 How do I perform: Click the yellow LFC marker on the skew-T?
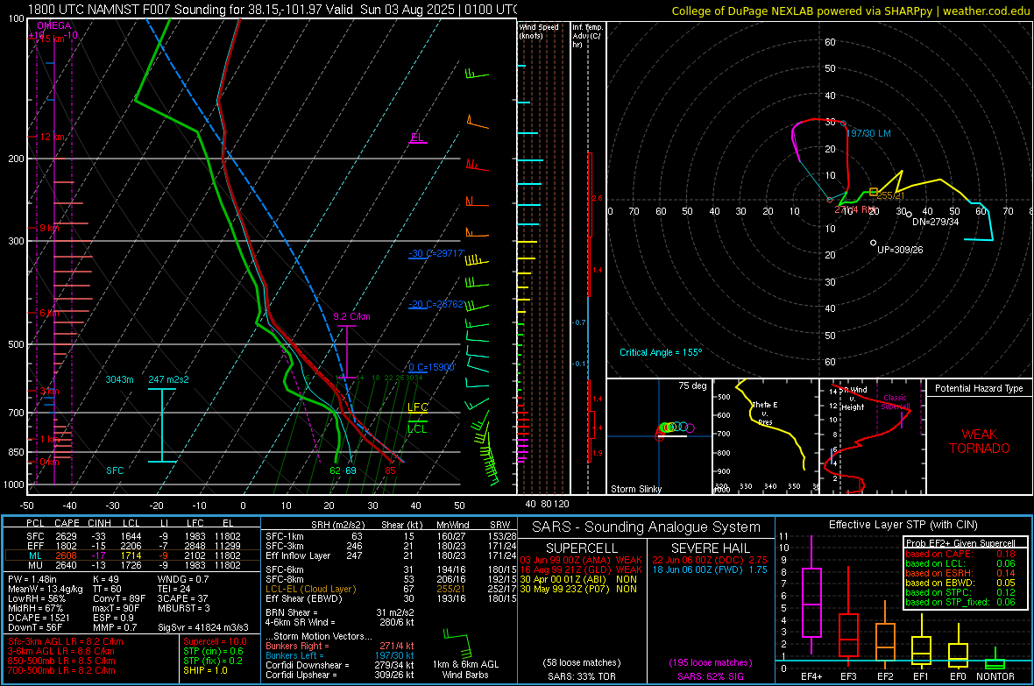pyautogui.click(x=417, y=407)
